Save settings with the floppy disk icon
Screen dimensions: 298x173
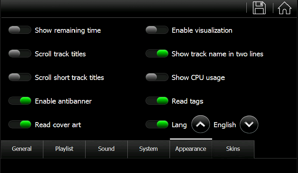point(259,8)
